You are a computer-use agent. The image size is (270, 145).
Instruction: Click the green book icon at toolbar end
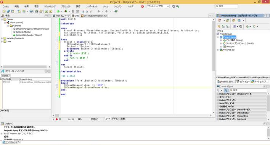pos(116,11)
